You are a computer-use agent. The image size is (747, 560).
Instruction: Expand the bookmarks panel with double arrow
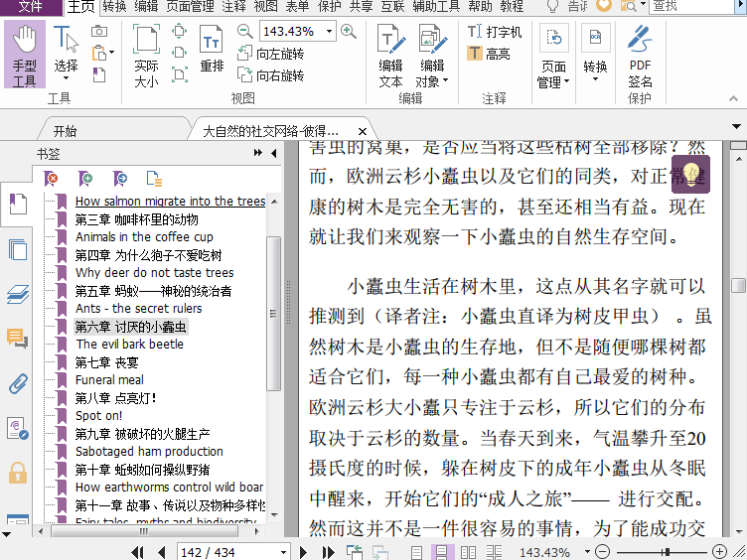coord(257,153)
